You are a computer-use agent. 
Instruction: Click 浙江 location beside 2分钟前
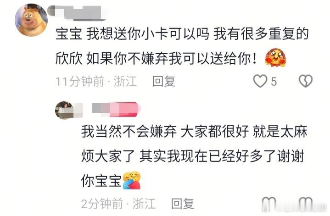pyautogui.click(x=144, y=204)
